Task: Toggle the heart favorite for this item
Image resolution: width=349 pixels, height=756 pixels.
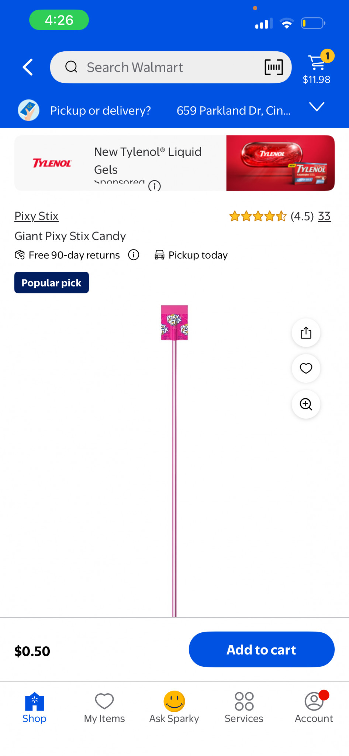Action: [x=306, y=368]
